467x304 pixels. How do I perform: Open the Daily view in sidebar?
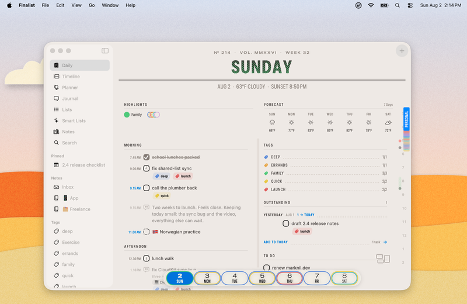tap(79, 65)
